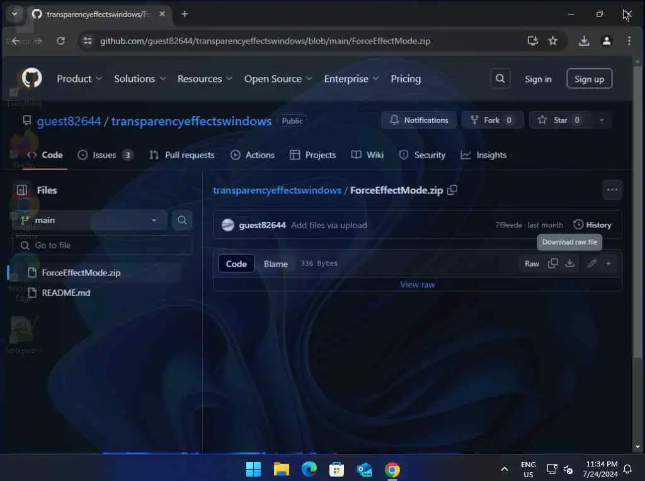Click the GitHub logo home icon
Screen dimensions: 645x481
31,78
